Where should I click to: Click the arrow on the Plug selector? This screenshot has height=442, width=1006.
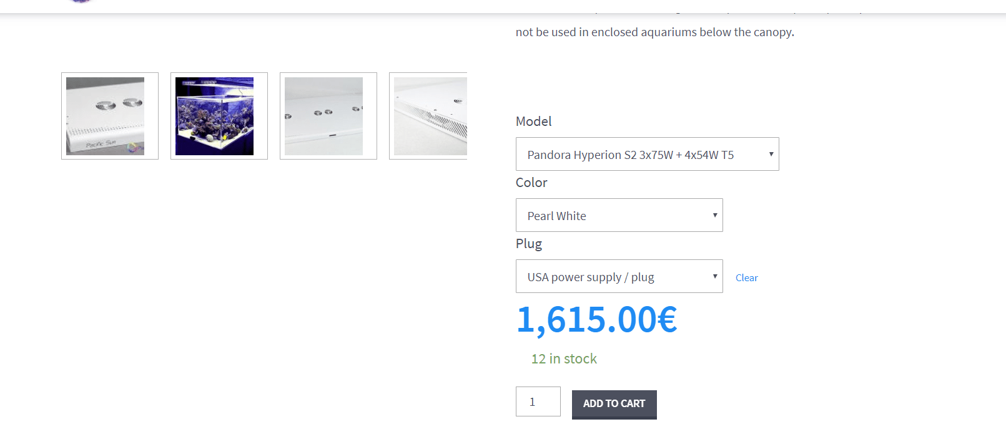point(715,276)
